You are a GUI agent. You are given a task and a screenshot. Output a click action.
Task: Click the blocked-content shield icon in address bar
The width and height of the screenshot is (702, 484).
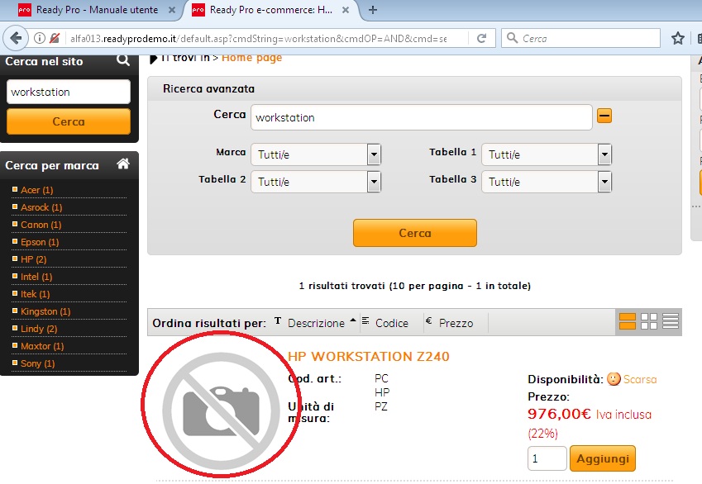[55, 39]
